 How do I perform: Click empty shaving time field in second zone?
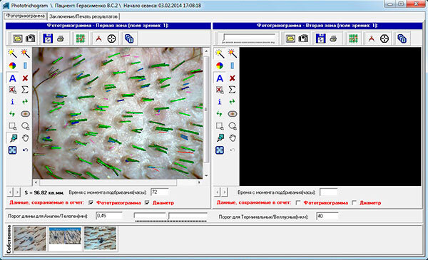tap(328, 192)
